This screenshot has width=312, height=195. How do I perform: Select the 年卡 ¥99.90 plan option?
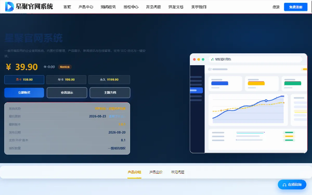(x=66, y=80)
